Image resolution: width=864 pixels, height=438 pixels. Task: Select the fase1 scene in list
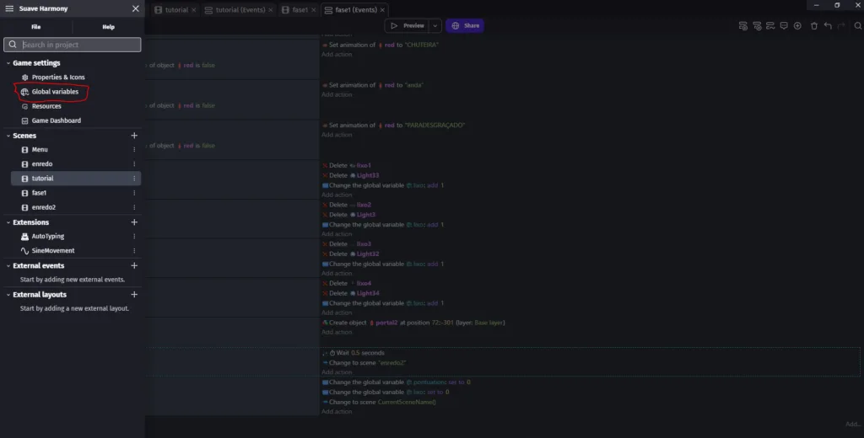click(x=39, y=193)
